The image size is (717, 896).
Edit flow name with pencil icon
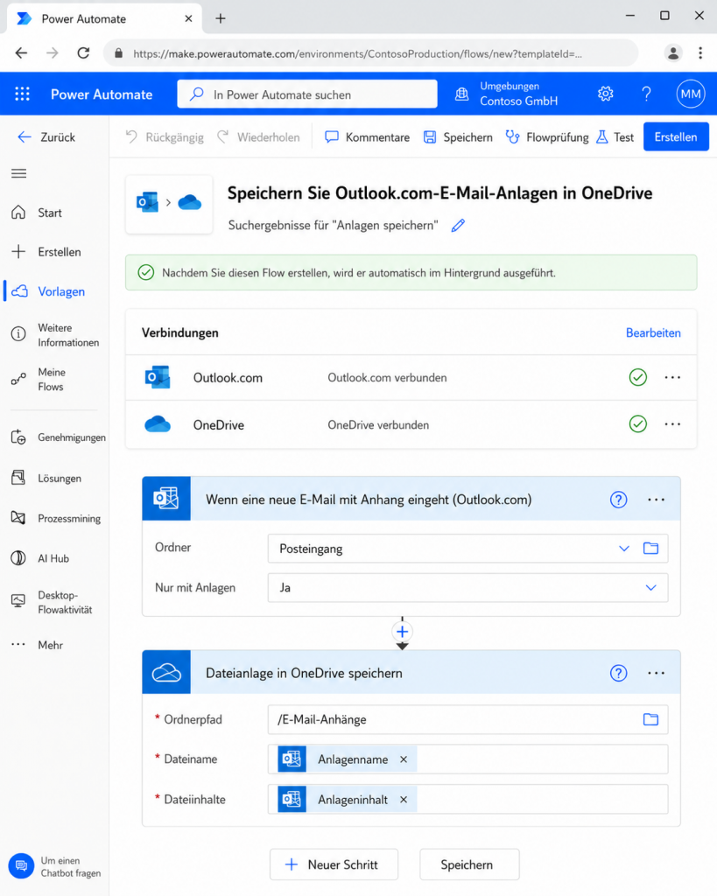coord(458,225)
